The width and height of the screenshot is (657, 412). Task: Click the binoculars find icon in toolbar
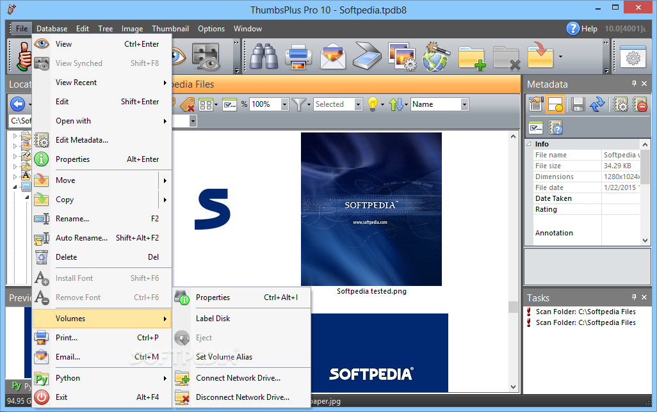[264, 56]
